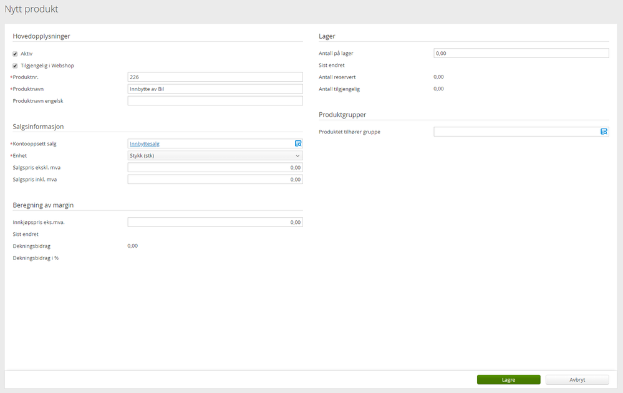The image size is (623, 393).
Task: Click the Salgsinformasjon section heading
Action: pos(38,127)
